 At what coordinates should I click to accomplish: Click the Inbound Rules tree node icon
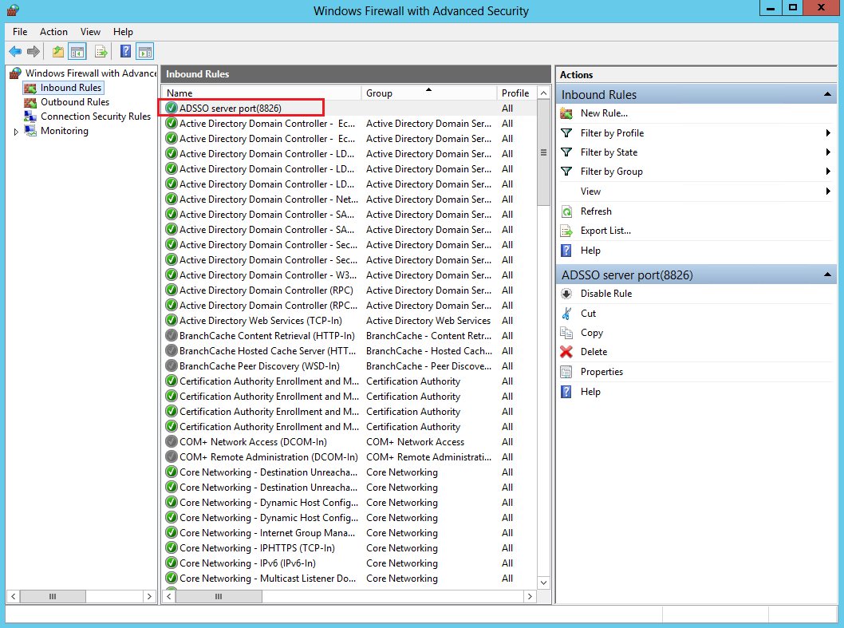(x=30, y=88)
